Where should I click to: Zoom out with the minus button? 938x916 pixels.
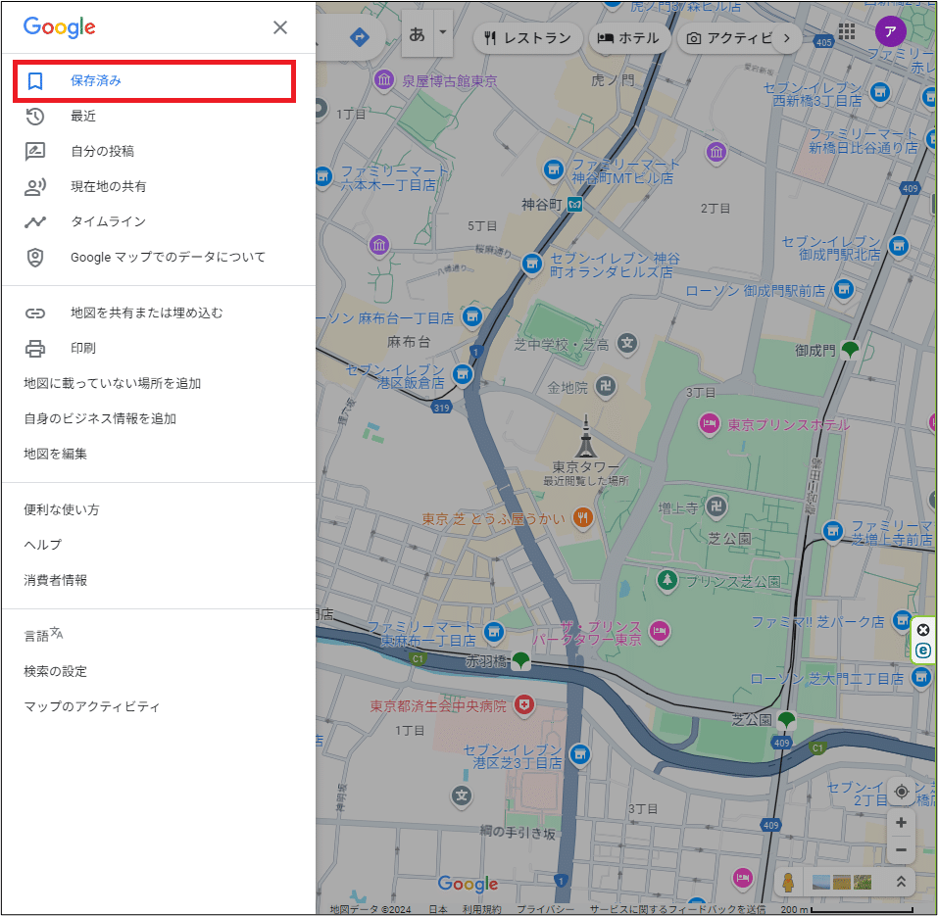(x=901, y=849)
